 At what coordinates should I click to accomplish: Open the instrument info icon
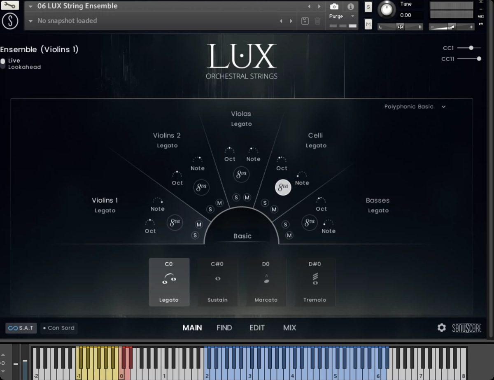(351, 7)
